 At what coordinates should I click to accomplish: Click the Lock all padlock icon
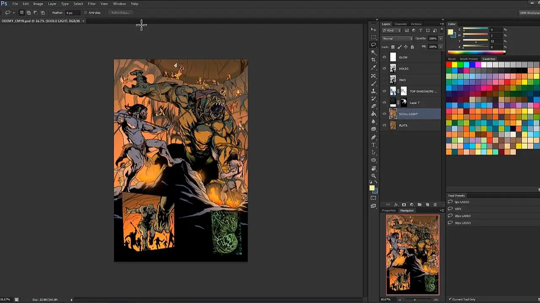412,47
